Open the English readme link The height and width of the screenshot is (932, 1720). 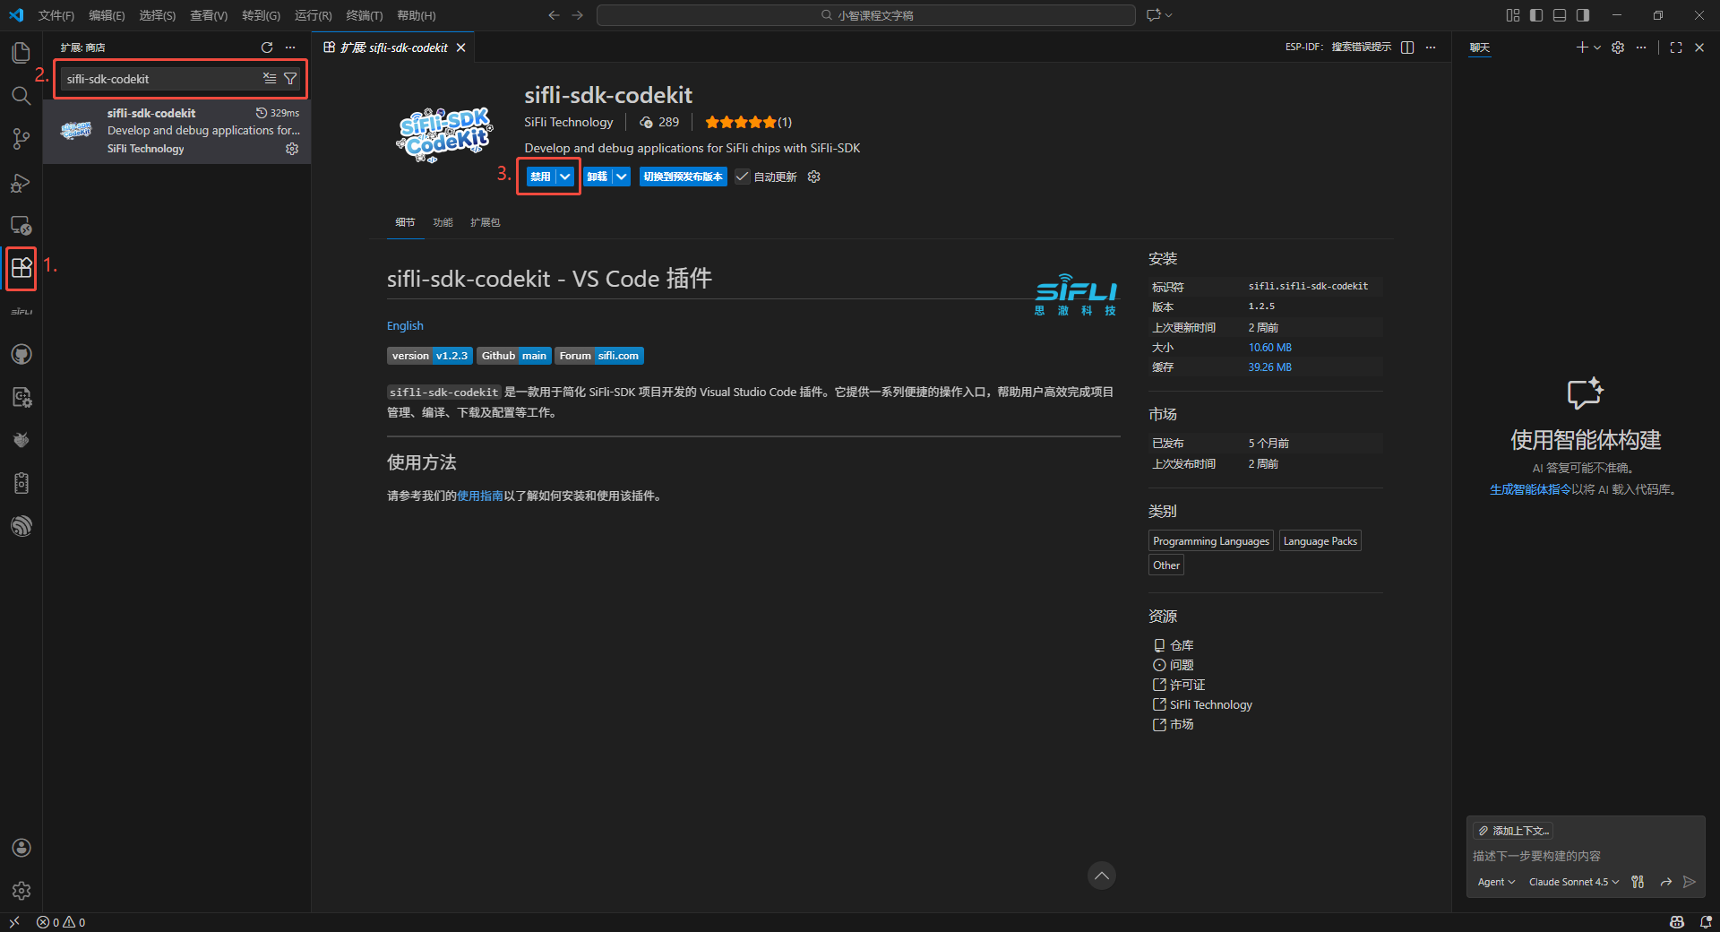click(405, 326)
